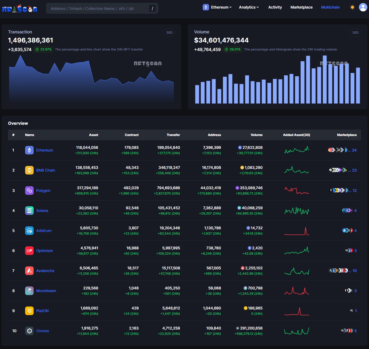Click the Solana chain logo icon
This screenshot has width=369, height=349.
(29, 211)
